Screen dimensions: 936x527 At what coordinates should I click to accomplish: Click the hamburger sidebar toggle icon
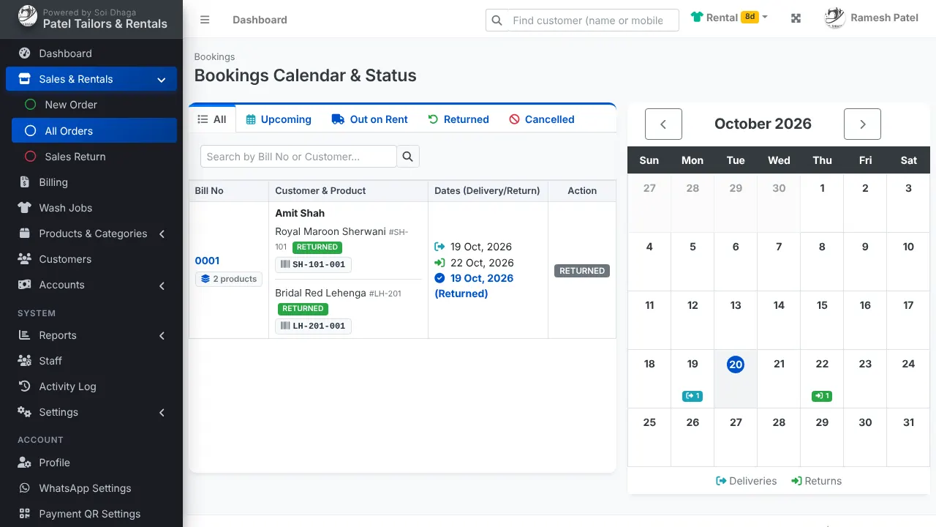point(205,20)
